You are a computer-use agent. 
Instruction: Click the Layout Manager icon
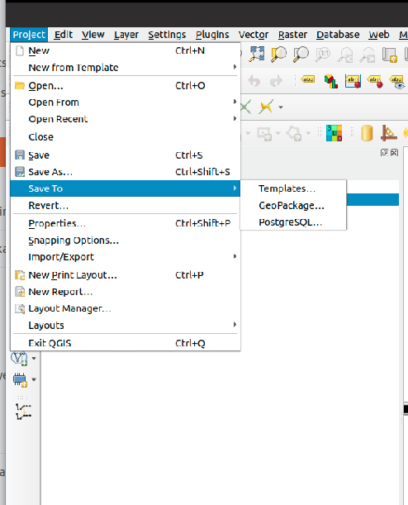(x=20, y=308)
